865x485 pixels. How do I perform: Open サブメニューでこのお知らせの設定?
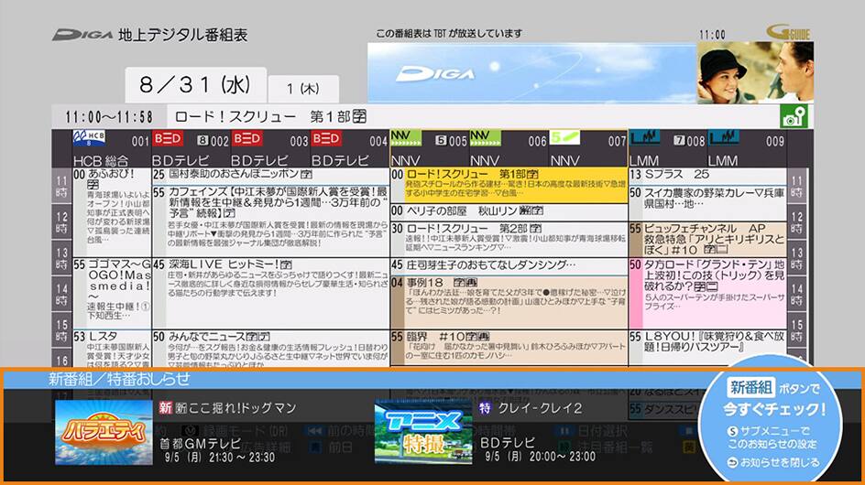pyautogui.click(x=771, y=437)
